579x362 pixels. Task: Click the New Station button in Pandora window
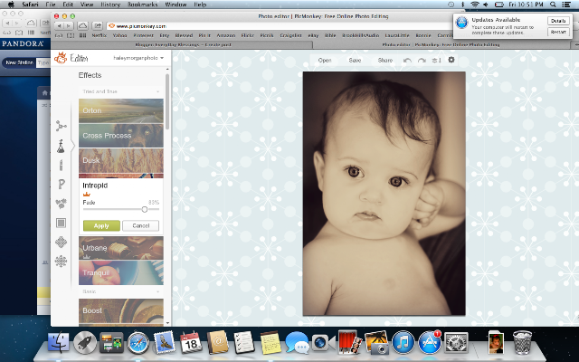coord(19,62)
